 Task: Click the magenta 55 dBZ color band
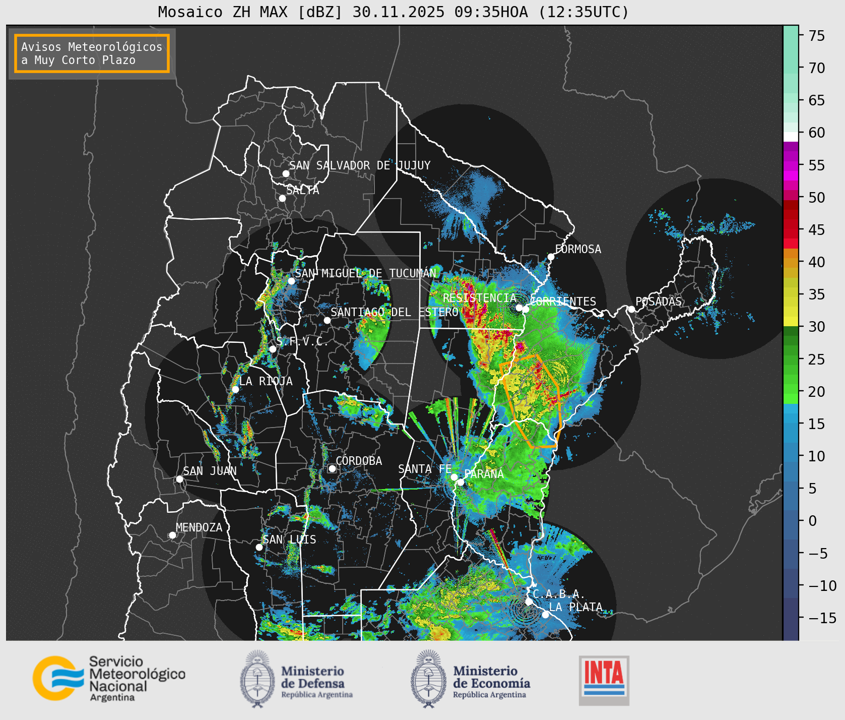(x=791, y=166)
